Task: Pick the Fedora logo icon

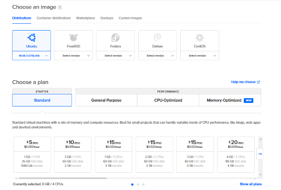Action: point(115,37)
